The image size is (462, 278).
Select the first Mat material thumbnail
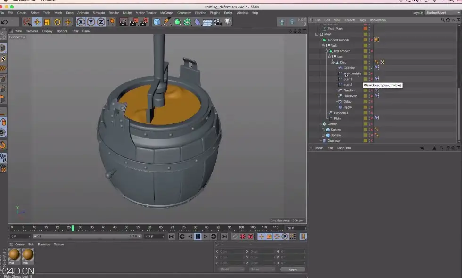click(14, 256)
